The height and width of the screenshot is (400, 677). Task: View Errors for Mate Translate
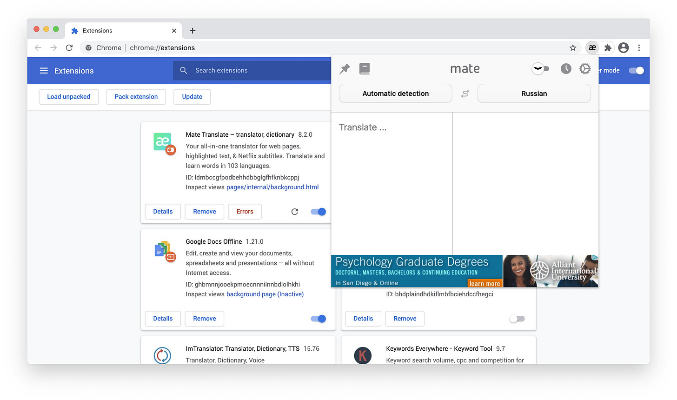(245, 212)
